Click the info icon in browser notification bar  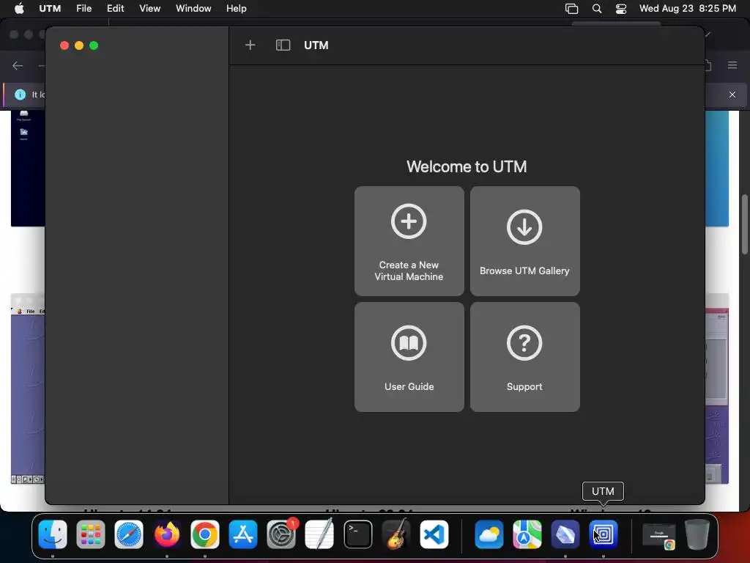pos(20,95)
